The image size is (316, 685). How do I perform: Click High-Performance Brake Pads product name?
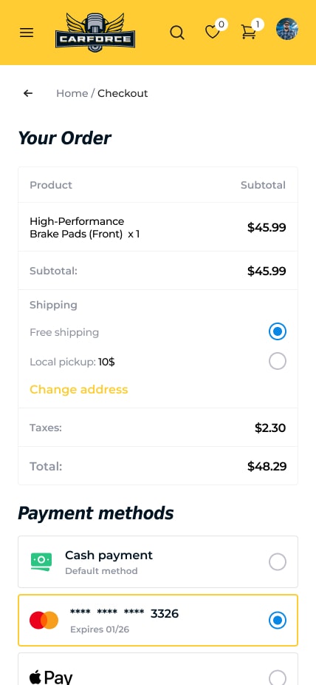[x=77, y=228]
